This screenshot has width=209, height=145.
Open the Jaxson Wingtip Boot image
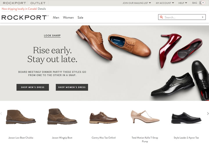tap(62, 117)
